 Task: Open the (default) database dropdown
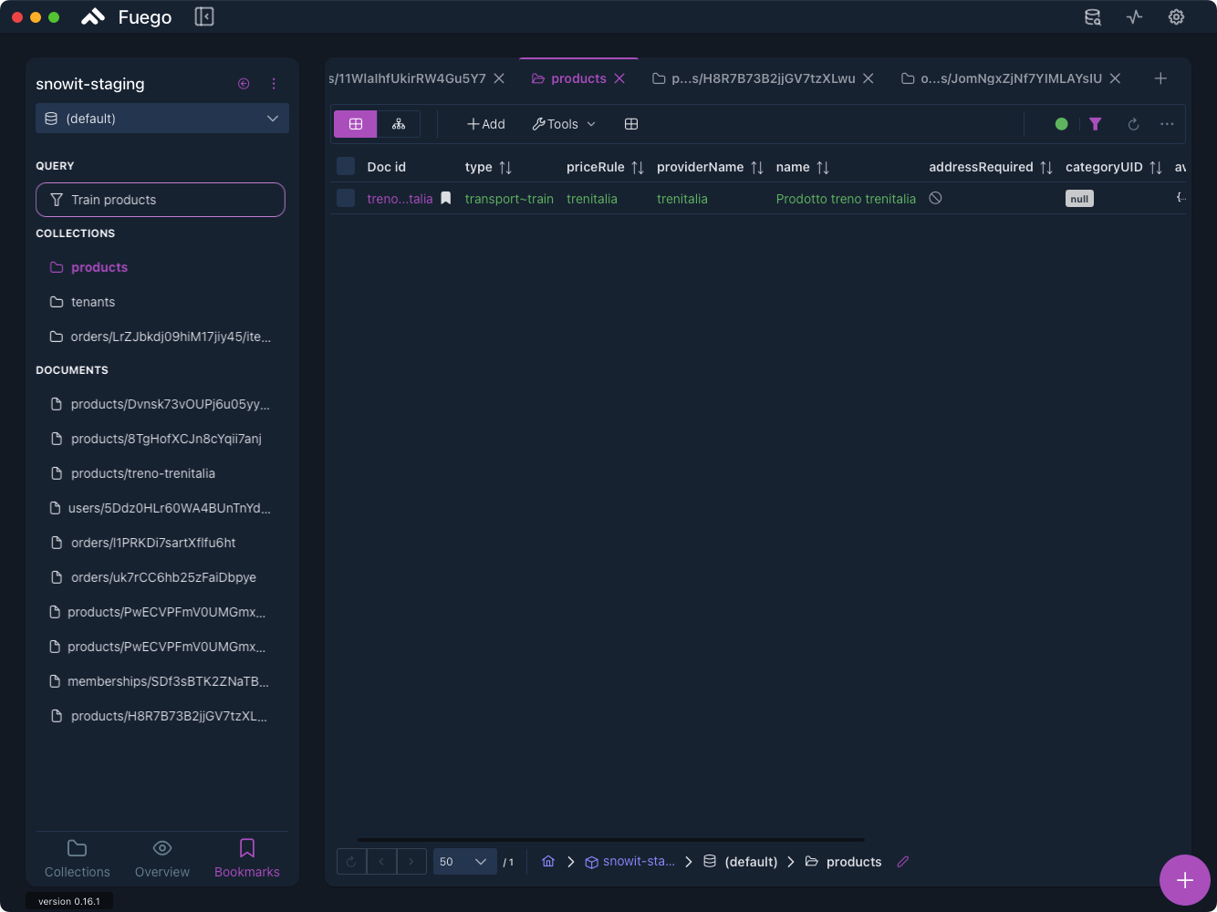click(162, 119)
